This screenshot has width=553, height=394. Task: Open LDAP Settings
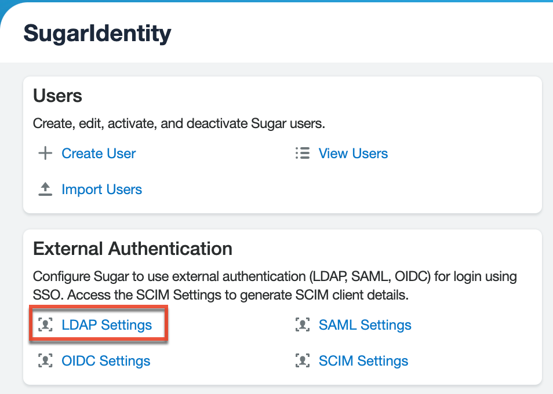(x=107, y=325)
